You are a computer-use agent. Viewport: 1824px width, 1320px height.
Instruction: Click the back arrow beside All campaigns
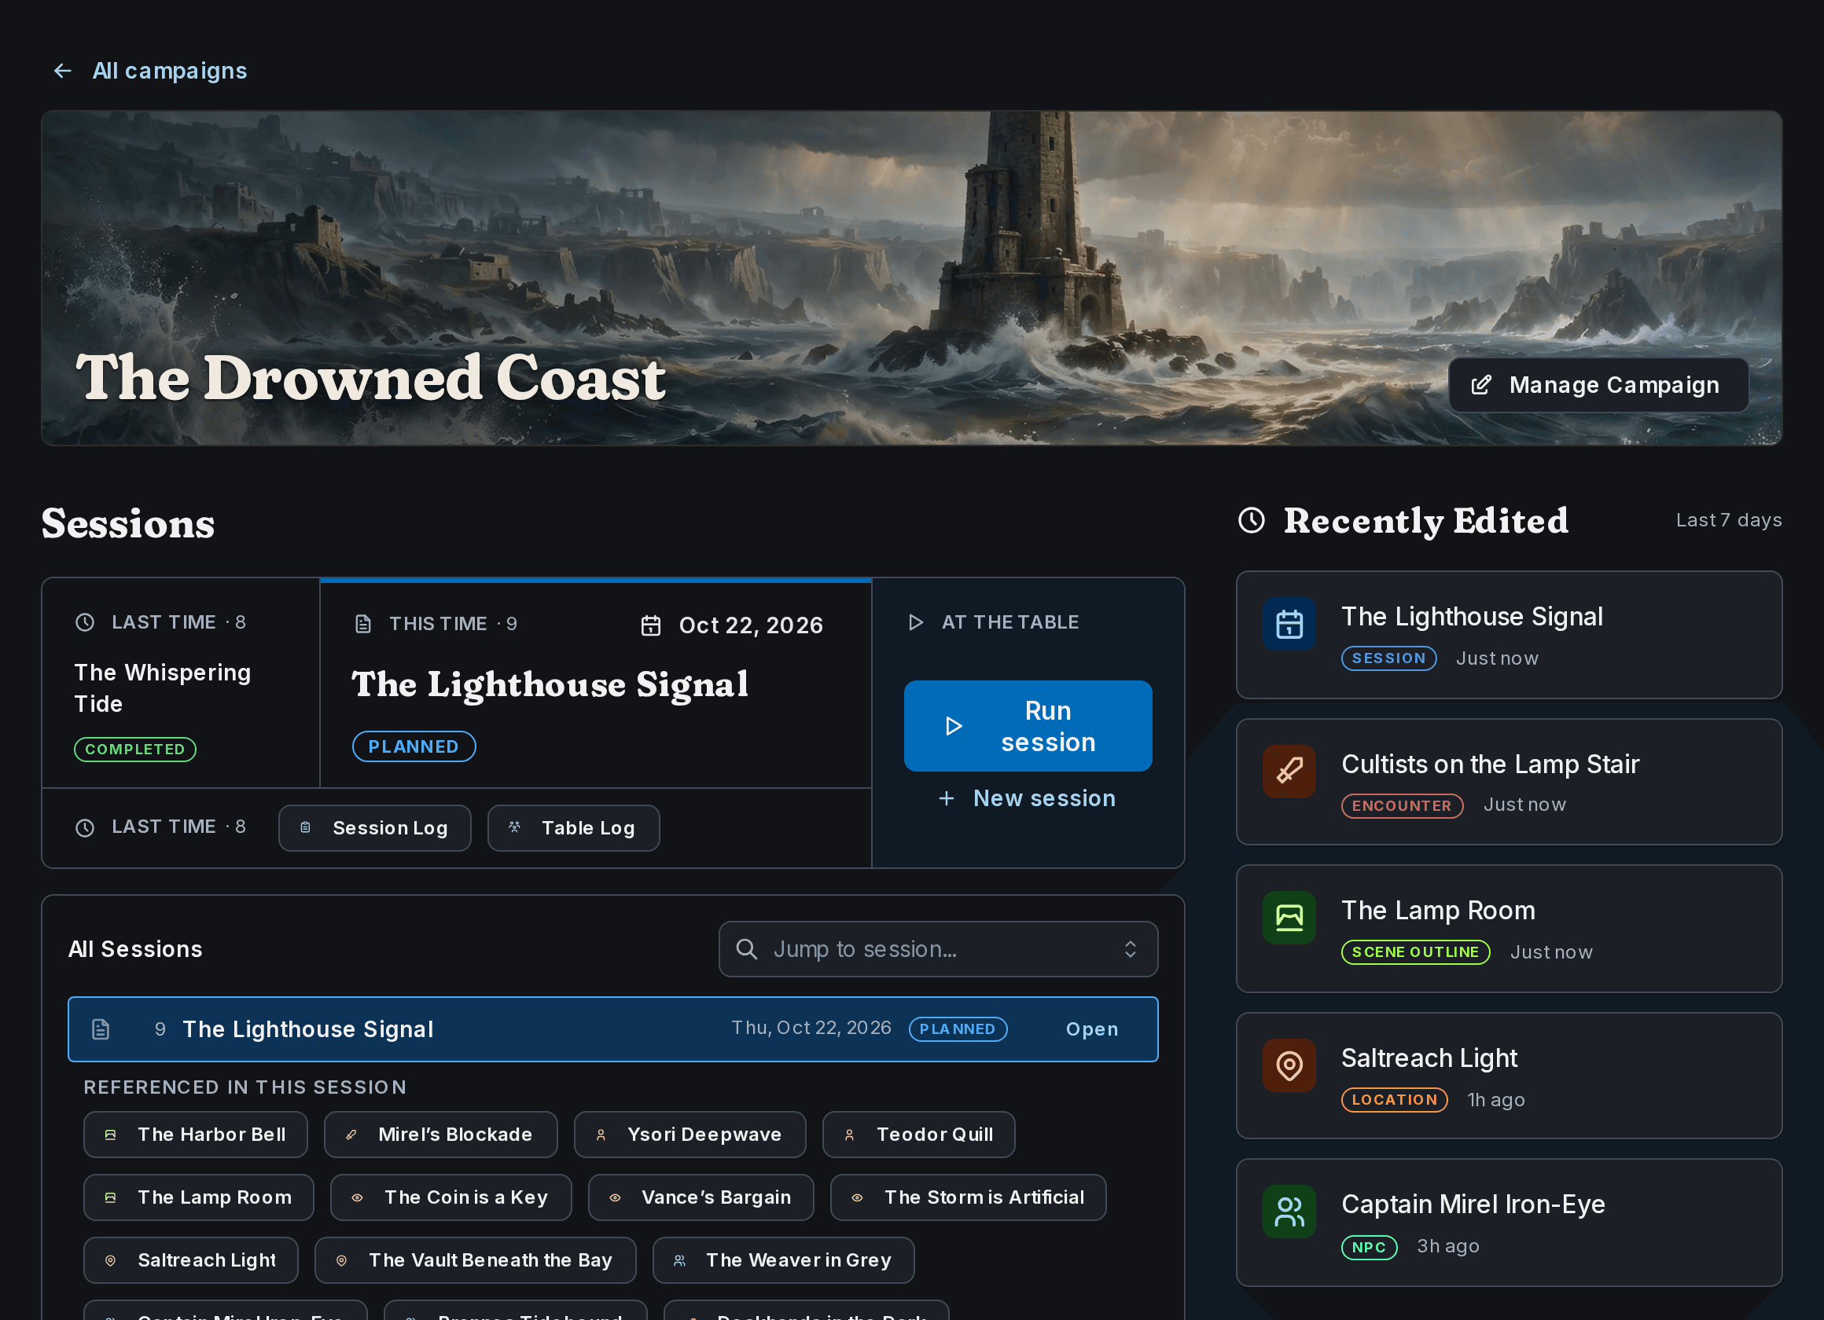(63, 71)
